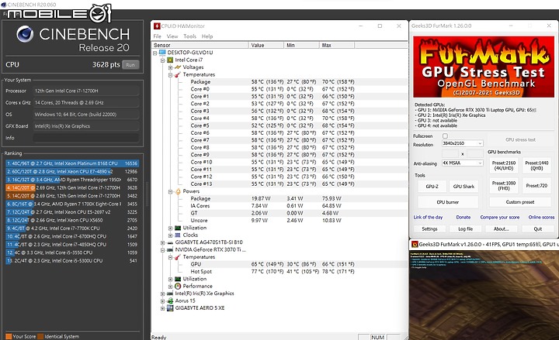This screenshot has height=340, width=559.
Task: Click the About button in FurMark
Action: 502,229
